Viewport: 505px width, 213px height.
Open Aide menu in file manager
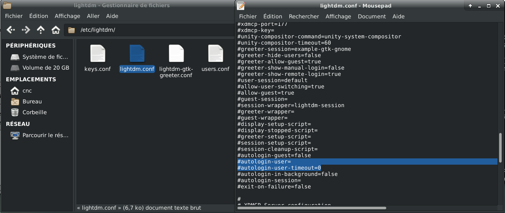(x=112, y=16)
